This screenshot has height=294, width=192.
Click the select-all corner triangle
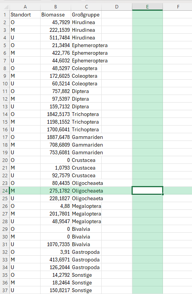pos(6,7)
